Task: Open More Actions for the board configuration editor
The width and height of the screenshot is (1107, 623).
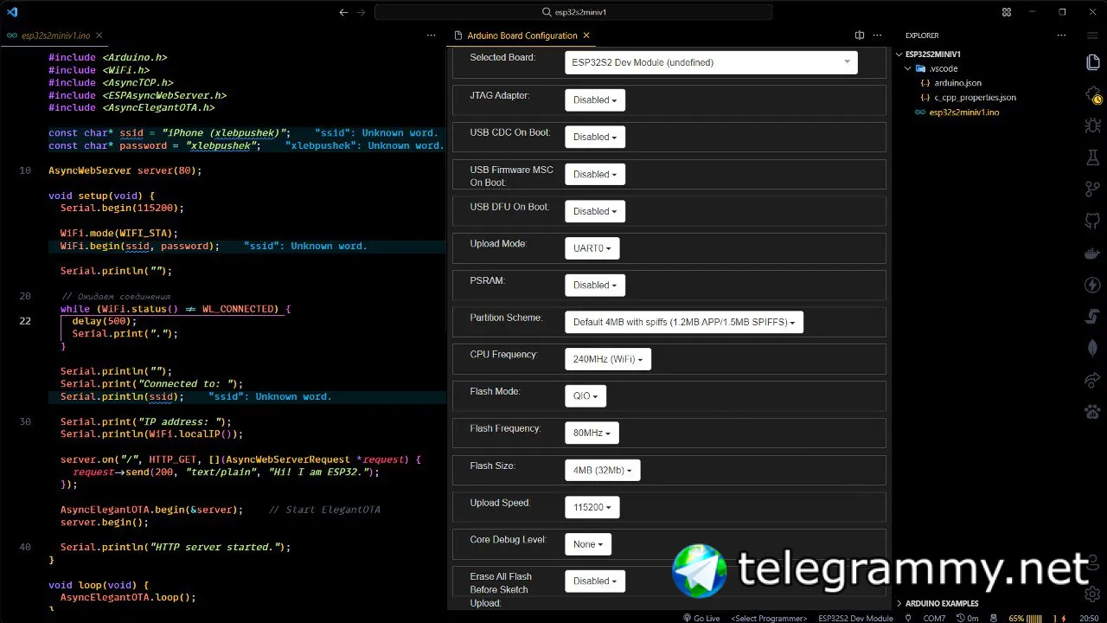Action: [878, 35]
